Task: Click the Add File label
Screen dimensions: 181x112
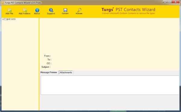Action: (9, 13)
